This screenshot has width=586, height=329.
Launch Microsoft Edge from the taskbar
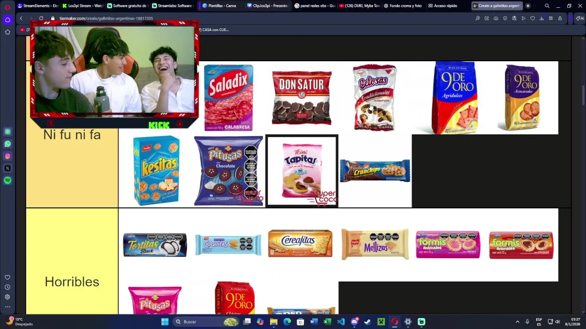[x=287, y=322]
